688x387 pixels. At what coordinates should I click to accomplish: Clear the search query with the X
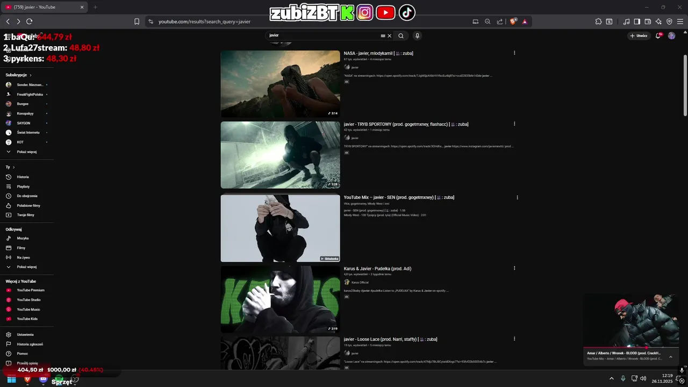click(x=390, y=35)
